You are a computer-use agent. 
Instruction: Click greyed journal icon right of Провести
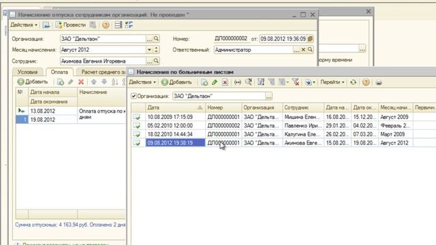(x=93, y=25)
